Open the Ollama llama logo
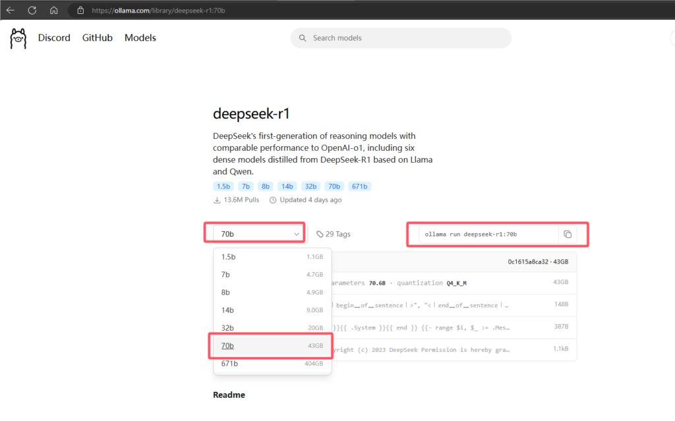Viewport: 675px width, 421px height. pos(18,38)
